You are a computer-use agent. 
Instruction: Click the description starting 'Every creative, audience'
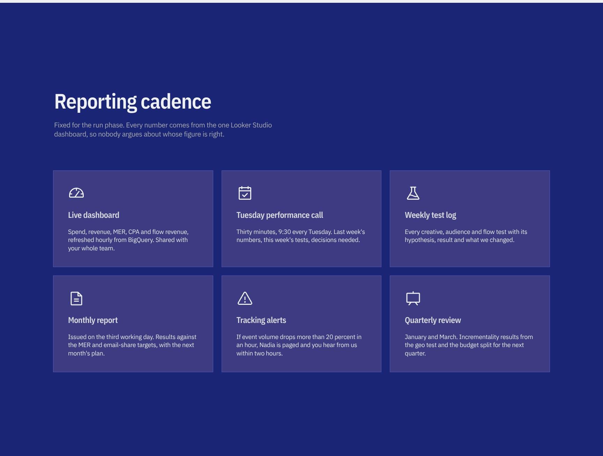tap(466, 236)
